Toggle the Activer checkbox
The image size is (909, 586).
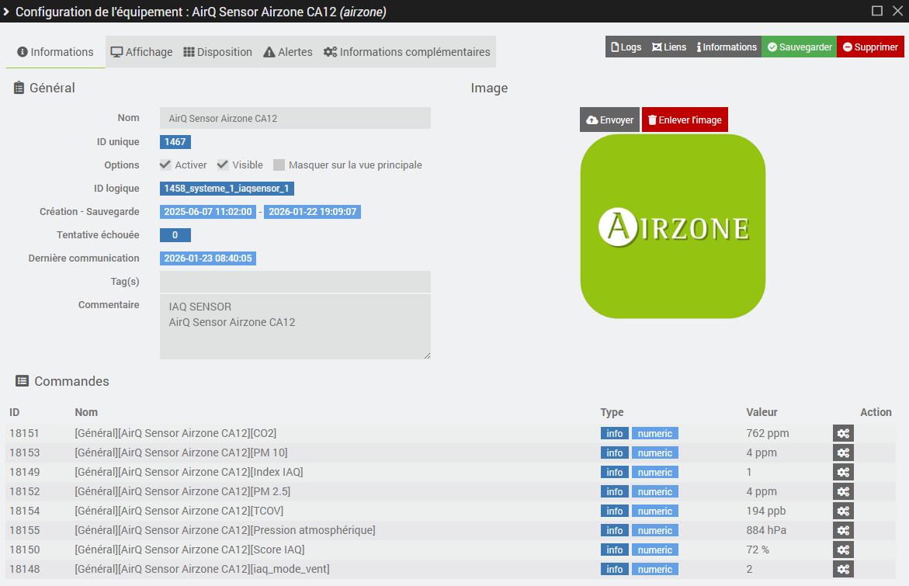[165, 165]
